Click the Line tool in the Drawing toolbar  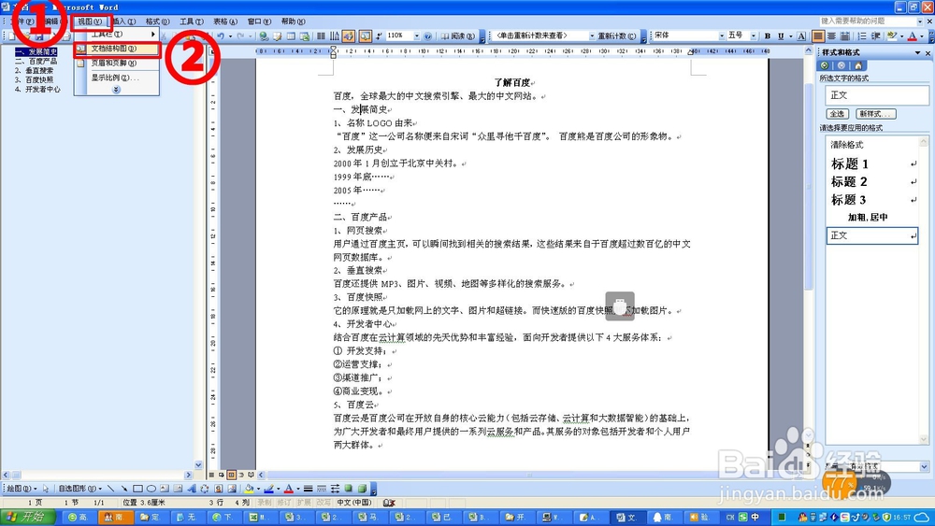(x=110, y=489)
